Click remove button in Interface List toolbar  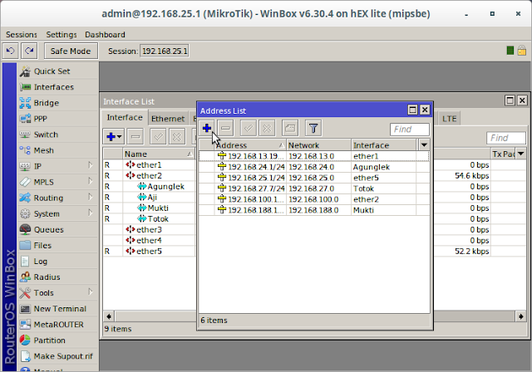135,137
